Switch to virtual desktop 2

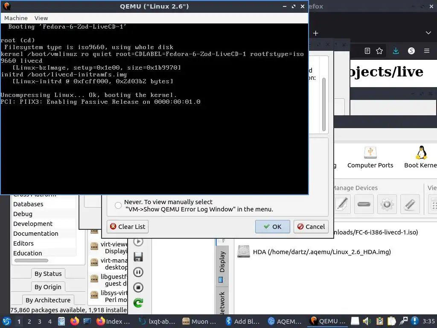pyautogui.click(x=29, y=322)
